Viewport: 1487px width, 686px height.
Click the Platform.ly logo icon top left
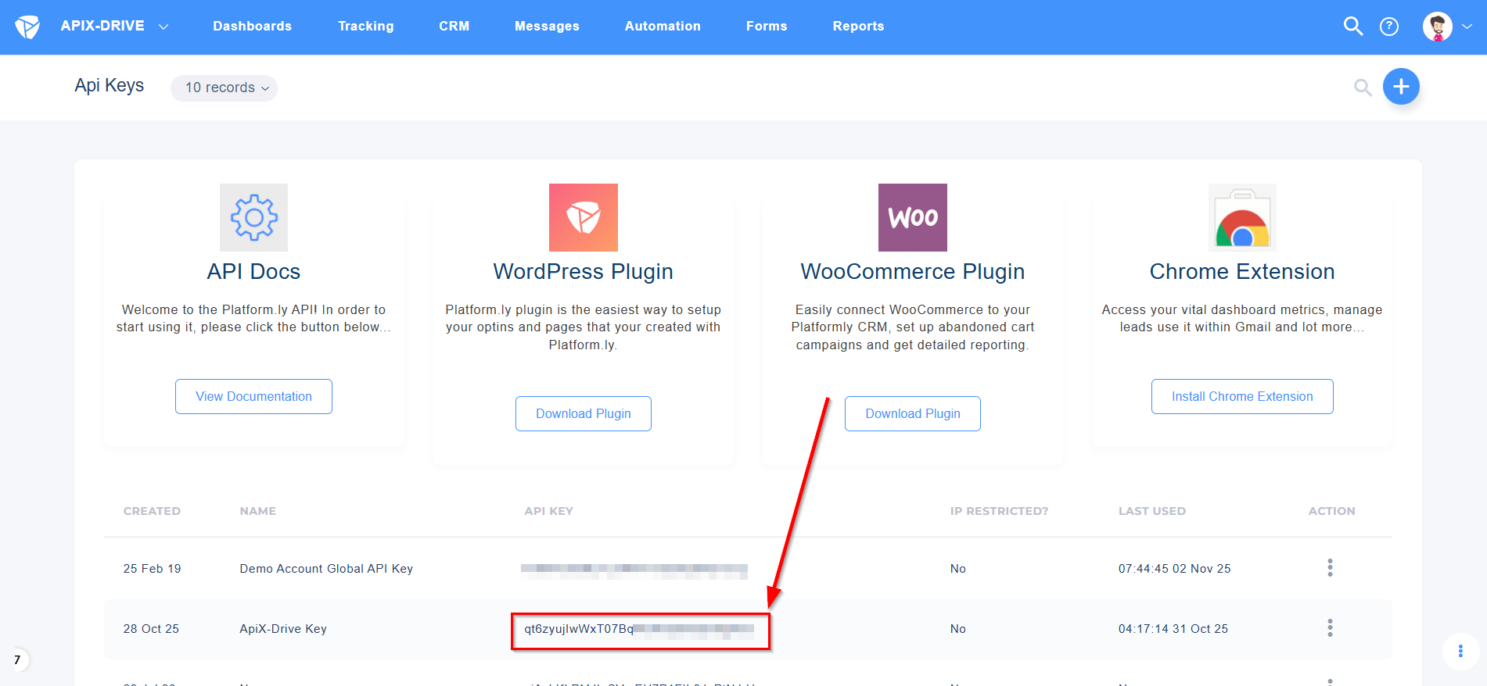(28, 26)
